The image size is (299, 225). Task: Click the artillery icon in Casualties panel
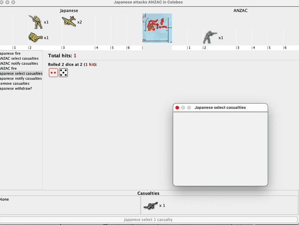pyautogui.click(x=151, y=206)
